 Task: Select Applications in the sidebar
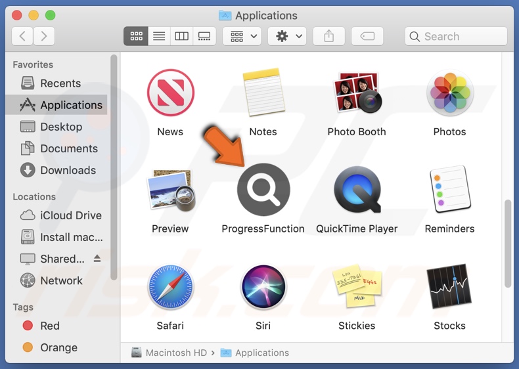coord(56,105)
